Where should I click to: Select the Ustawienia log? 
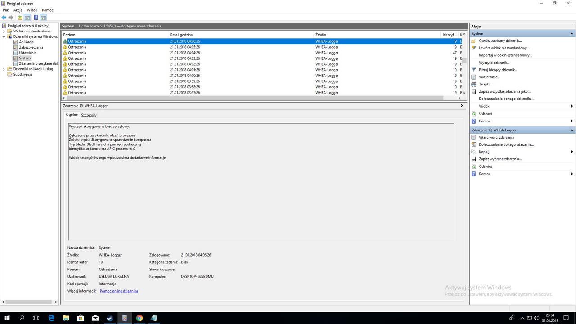pos(27,53)
